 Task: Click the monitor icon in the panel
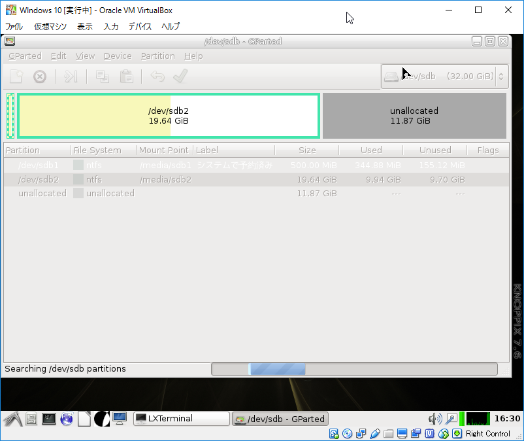click(x=120, y=419)
